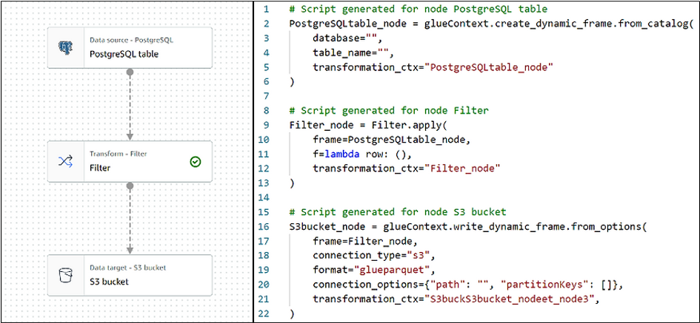This screenshot has height=323, width=700.
Task: Click line number 1 in the gutter
Action: pos(267,10)
